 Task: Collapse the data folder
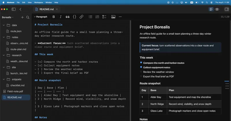(4, 25)
